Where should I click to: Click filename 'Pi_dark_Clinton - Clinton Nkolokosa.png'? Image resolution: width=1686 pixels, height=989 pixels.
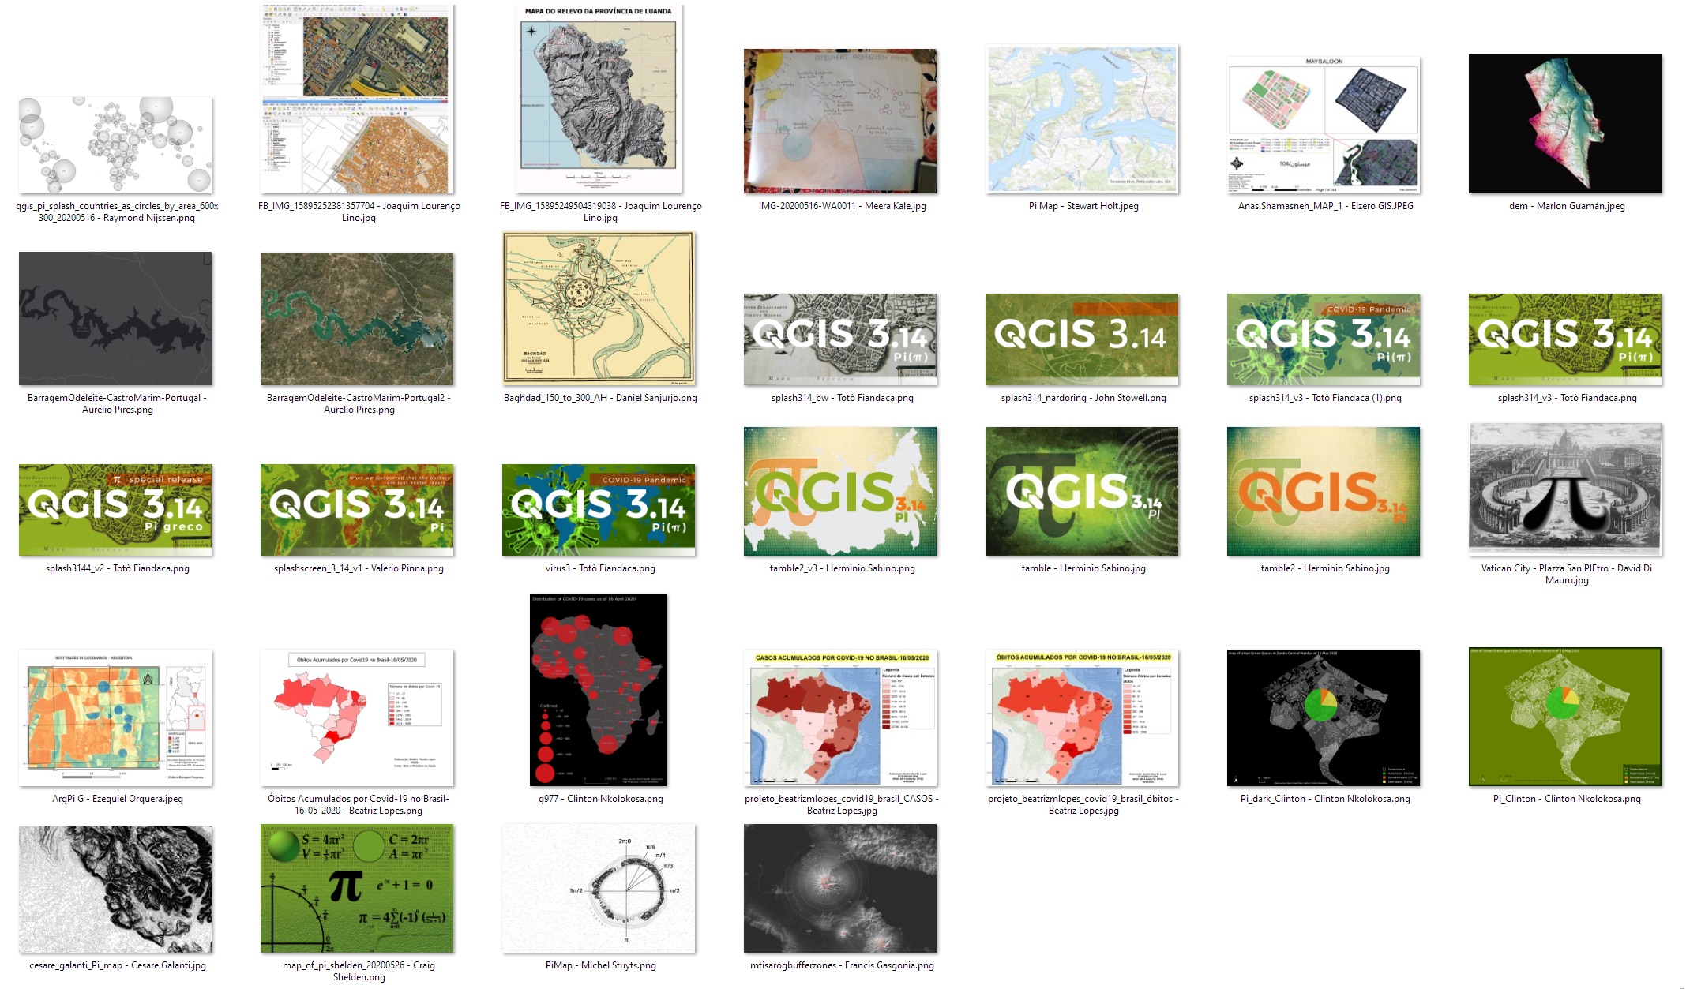coord(1325,799)
